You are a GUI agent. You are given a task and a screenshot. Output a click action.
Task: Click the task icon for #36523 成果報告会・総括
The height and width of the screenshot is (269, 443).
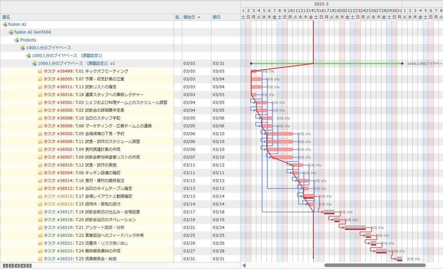(x=40, y=259)
